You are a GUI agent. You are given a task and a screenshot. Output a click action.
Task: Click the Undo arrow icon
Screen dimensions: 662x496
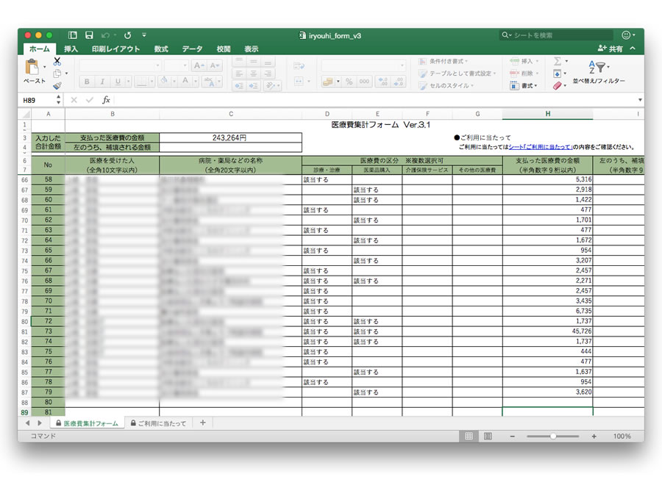coord(105,35)
